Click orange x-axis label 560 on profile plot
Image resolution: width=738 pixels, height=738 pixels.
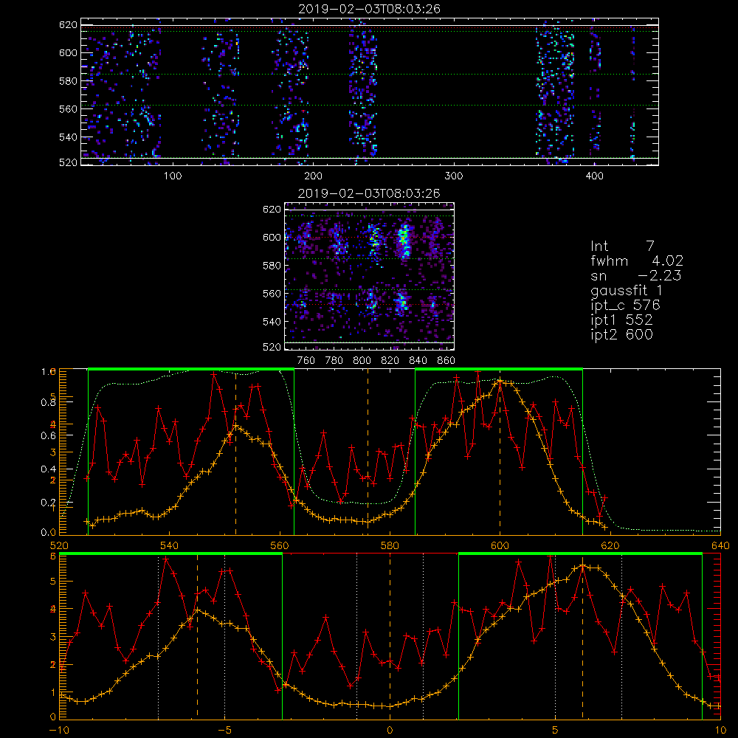tap(280, 546)
